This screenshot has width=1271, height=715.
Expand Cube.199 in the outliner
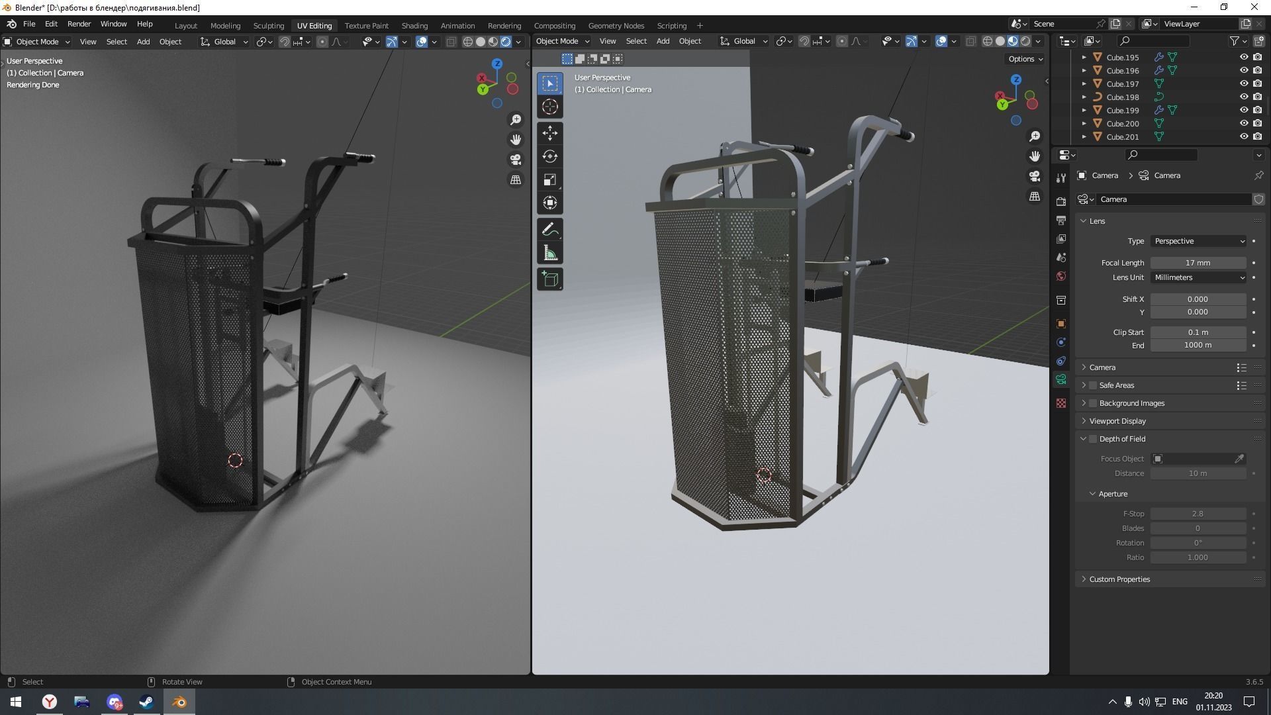coord(1084,110)
